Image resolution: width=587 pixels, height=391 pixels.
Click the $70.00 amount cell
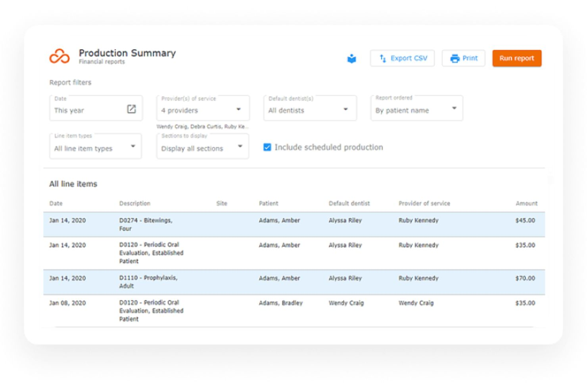[x=525, y=278]
